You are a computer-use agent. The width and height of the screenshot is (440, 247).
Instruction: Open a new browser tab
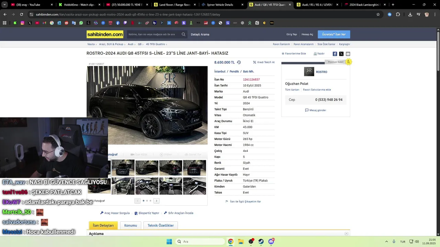393,5
